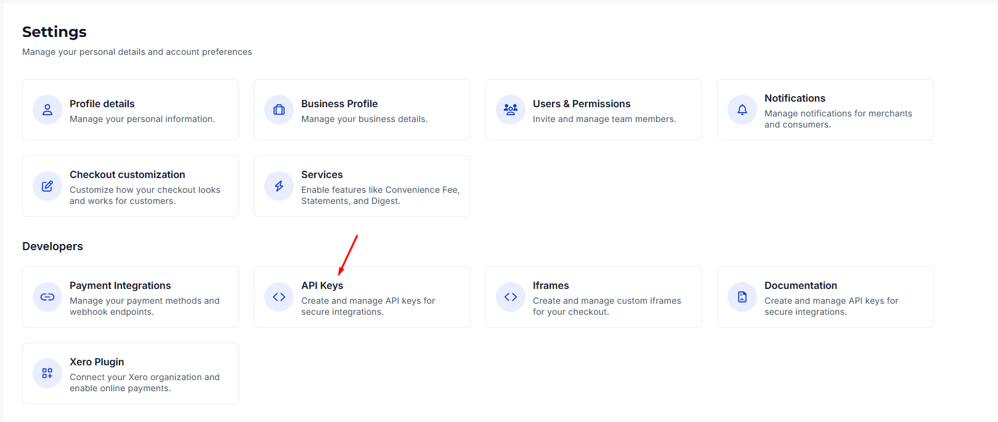Image resolution: width=998 pixels, height=422 pixels.
Task: Click the Payment Integrations link icon
Action: coord(47,297)
